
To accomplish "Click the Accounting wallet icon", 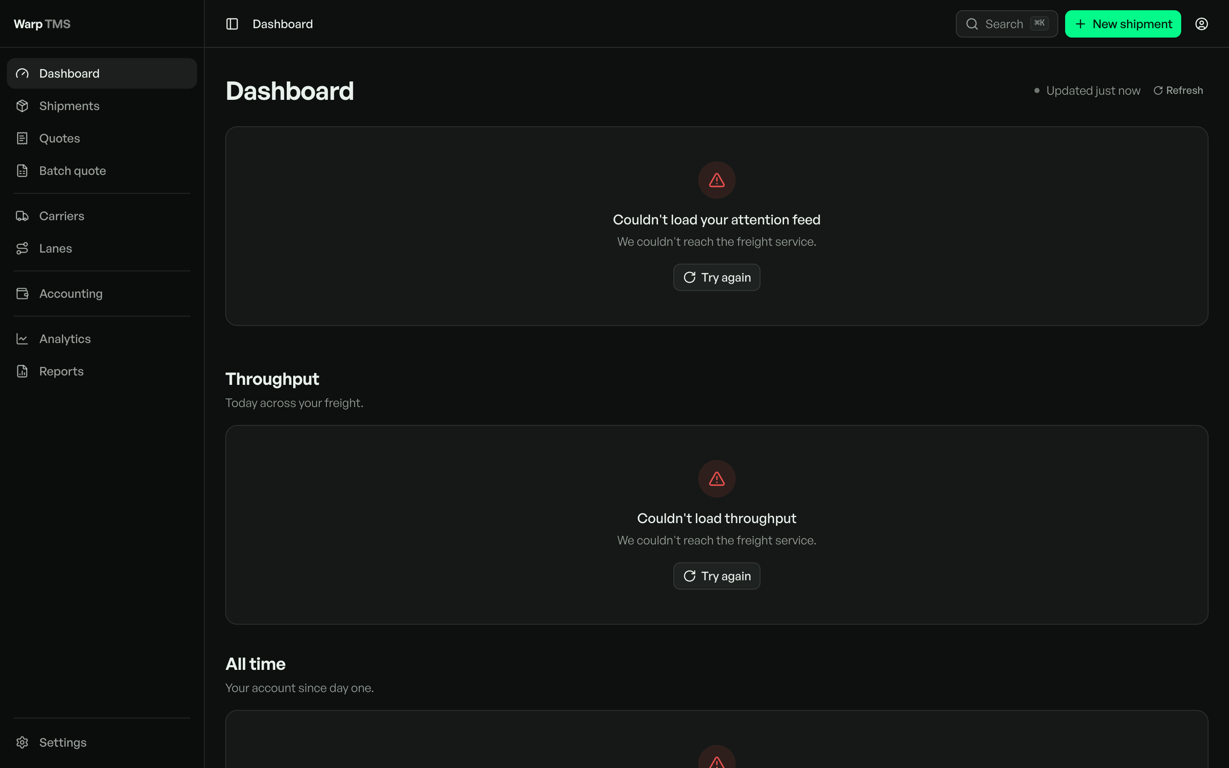I will click(22, 294).
